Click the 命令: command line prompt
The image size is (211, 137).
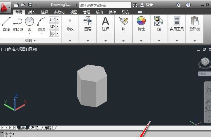(9, 134)
